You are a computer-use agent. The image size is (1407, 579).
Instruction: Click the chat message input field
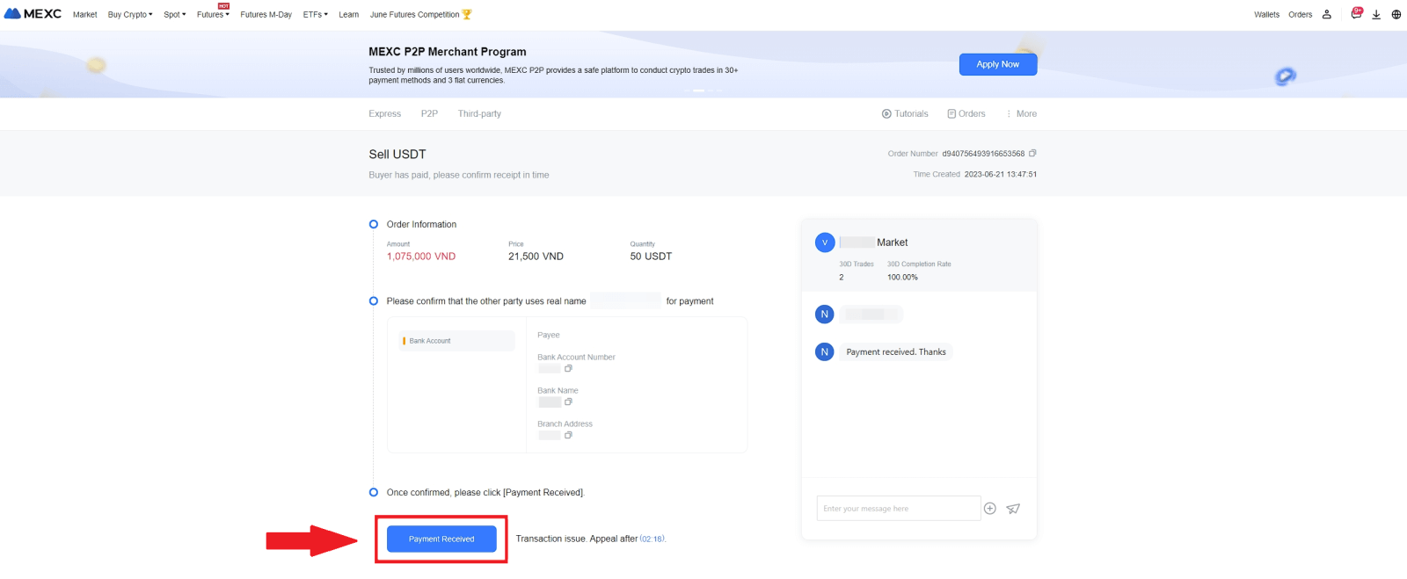(897, 509)
